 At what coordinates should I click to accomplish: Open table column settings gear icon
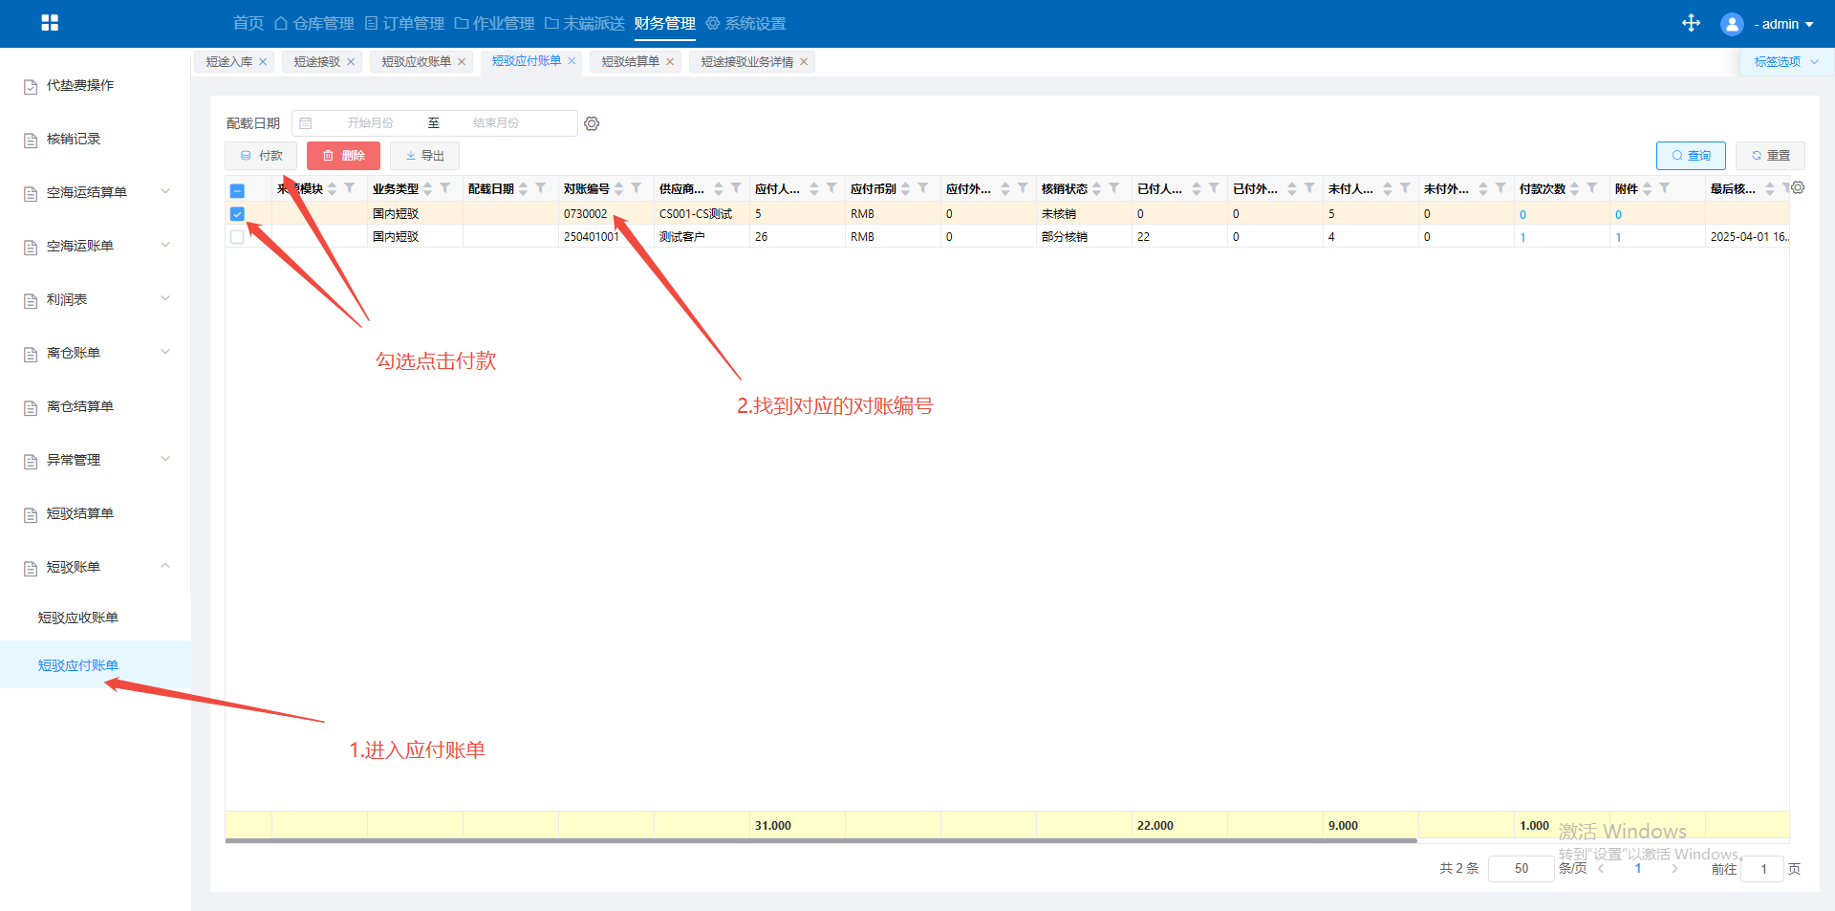pos(1798,188)
